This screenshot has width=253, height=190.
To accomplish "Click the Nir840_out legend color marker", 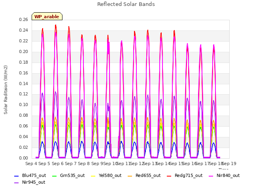I will coord(211,176).
